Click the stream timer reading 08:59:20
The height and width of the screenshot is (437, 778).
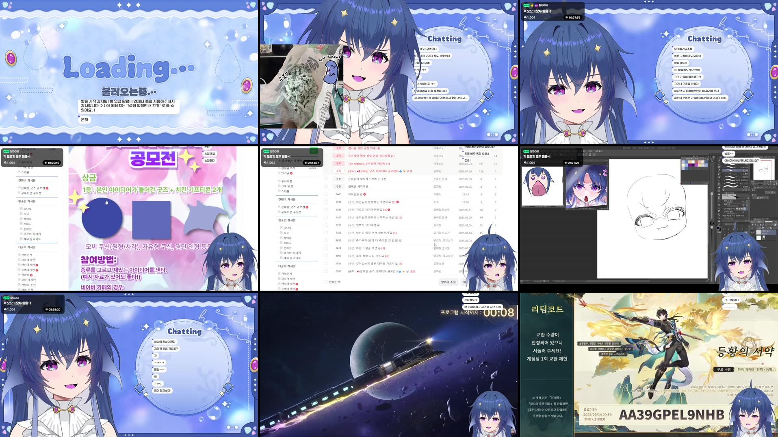[x=53, y=309]
